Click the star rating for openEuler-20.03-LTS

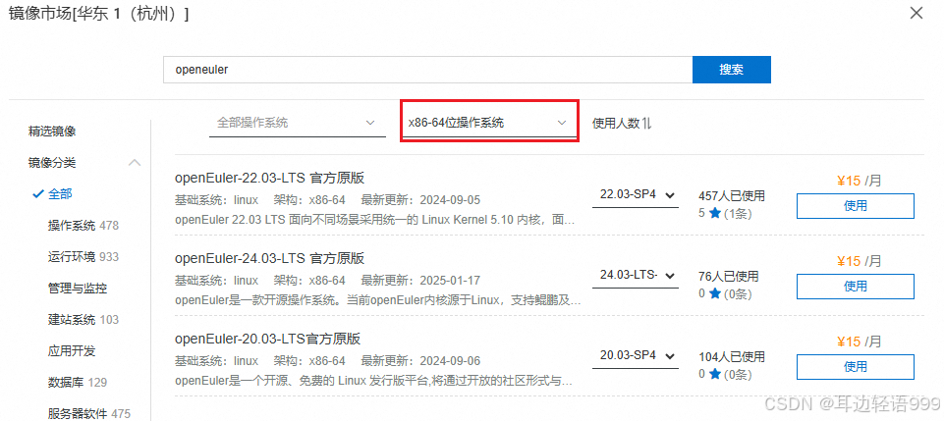coord(725,374)
